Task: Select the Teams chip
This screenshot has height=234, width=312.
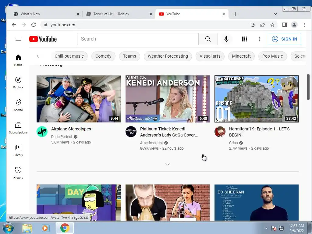Action: pos(129,56)
